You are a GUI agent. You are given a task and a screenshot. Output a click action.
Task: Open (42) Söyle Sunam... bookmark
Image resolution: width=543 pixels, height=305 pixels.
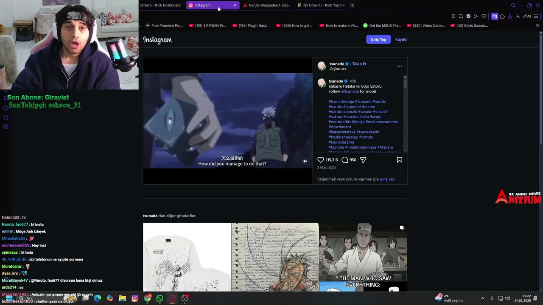pyautogui.click(x=469, y=25)
